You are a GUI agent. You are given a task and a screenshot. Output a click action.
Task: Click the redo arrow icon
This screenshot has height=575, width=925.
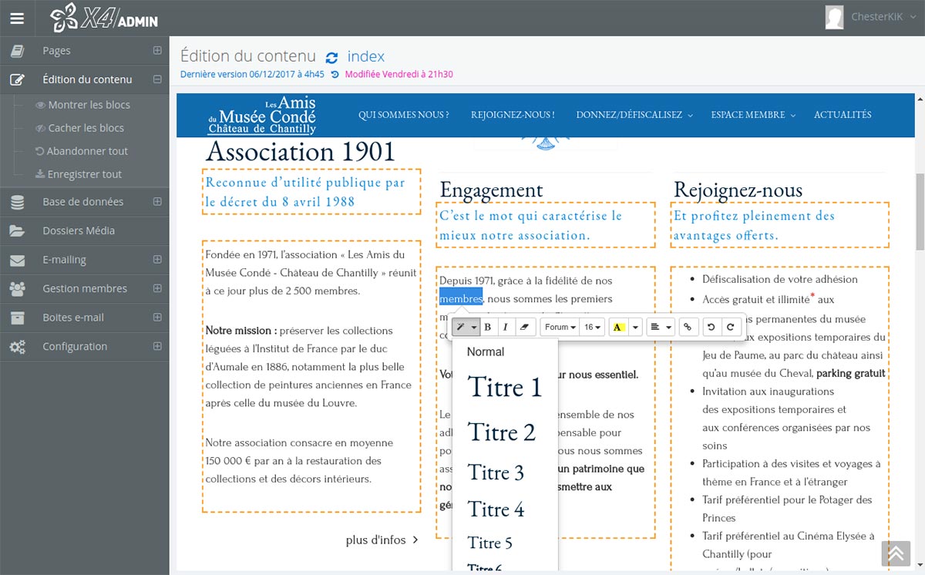pyautogui.click(x=731, y=328)
